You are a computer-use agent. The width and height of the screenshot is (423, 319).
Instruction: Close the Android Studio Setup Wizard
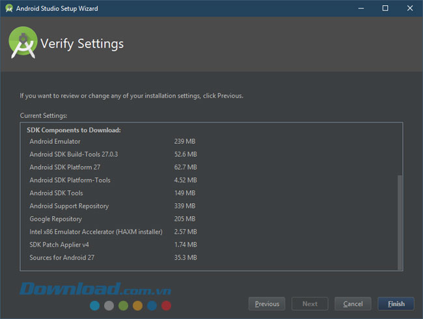tap(410, 8)
